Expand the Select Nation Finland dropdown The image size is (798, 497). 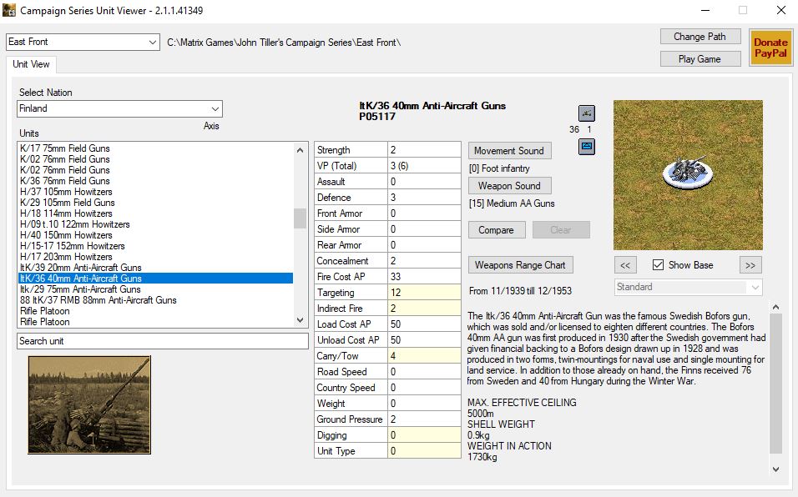tap(119, 108)
